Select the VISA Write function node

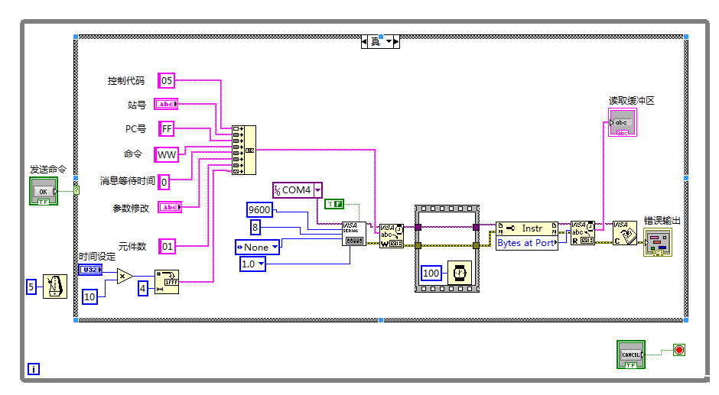coord(392,235)
